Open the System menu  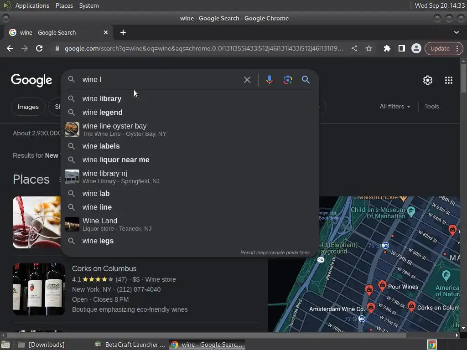click(89, 5)
